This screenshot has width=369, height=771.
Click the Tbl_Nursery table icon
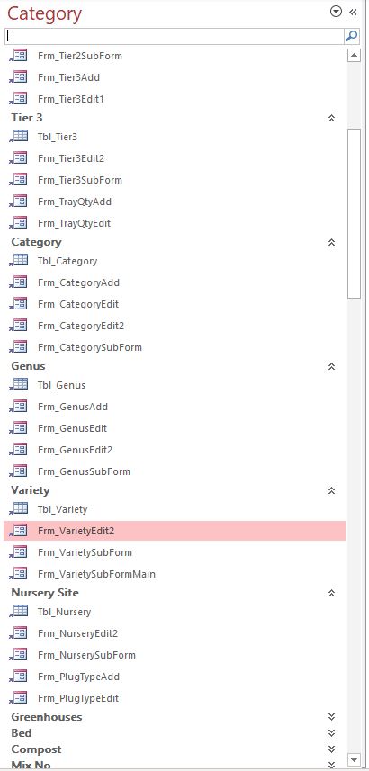tap(19, 612)
